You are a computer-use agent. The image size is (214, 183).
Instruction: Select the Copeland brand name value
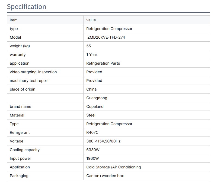coord(95,107)
